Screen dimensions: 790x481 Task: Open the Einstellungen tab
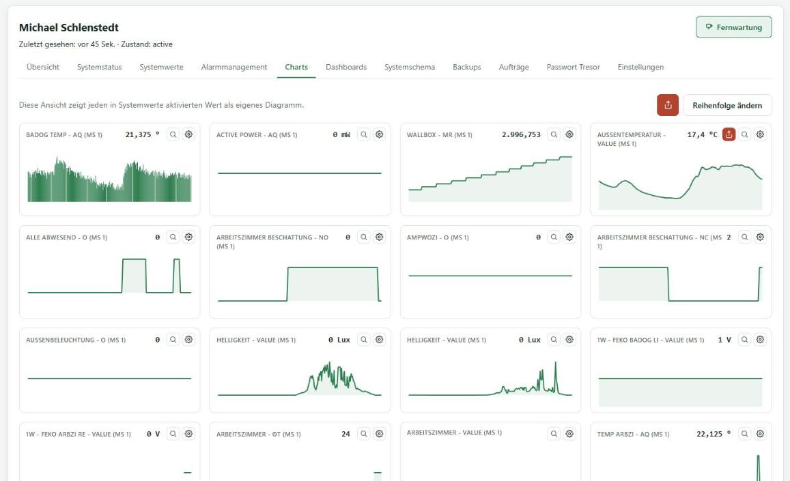pyautogui.click(x=640, y=67)
